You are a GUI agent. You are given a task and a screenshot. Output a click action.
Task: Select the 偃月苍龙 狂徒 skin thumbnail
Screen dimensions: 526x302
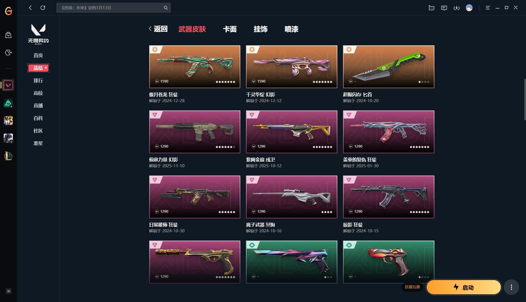[195, 67]
